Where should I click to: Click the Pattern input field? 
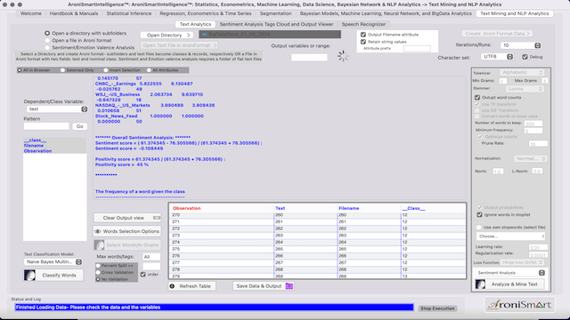(x=46, y=126)
